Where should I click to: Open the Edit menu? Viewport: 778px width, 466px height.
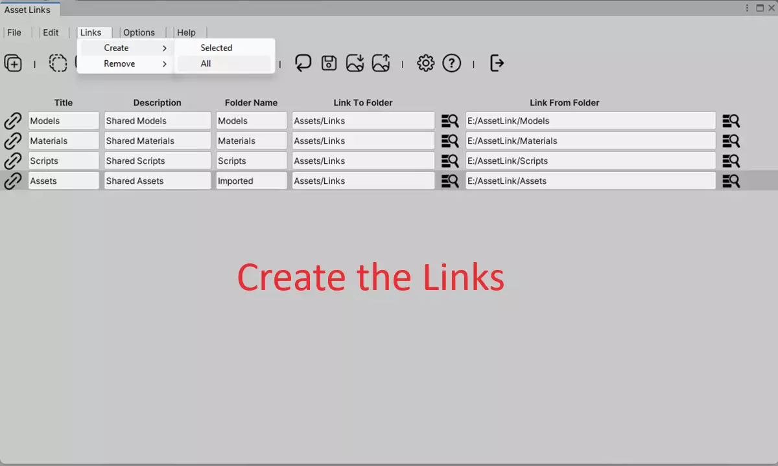51,32
